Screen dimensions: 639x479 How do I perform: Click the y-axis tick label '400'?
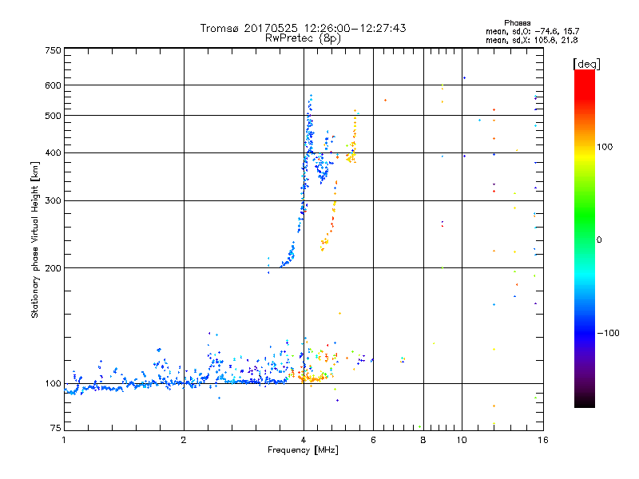pos(53,153)
